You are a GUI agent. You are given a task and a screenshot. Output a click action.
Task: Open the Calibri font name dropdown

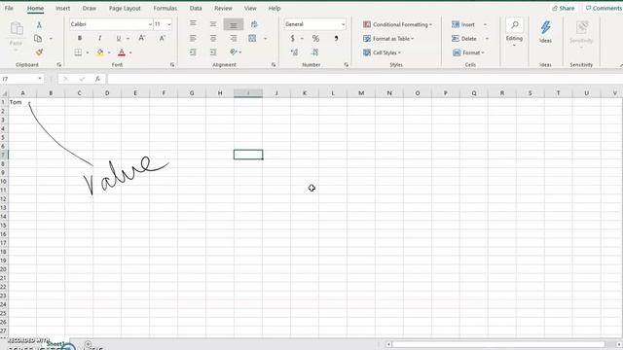coord(150,24)
